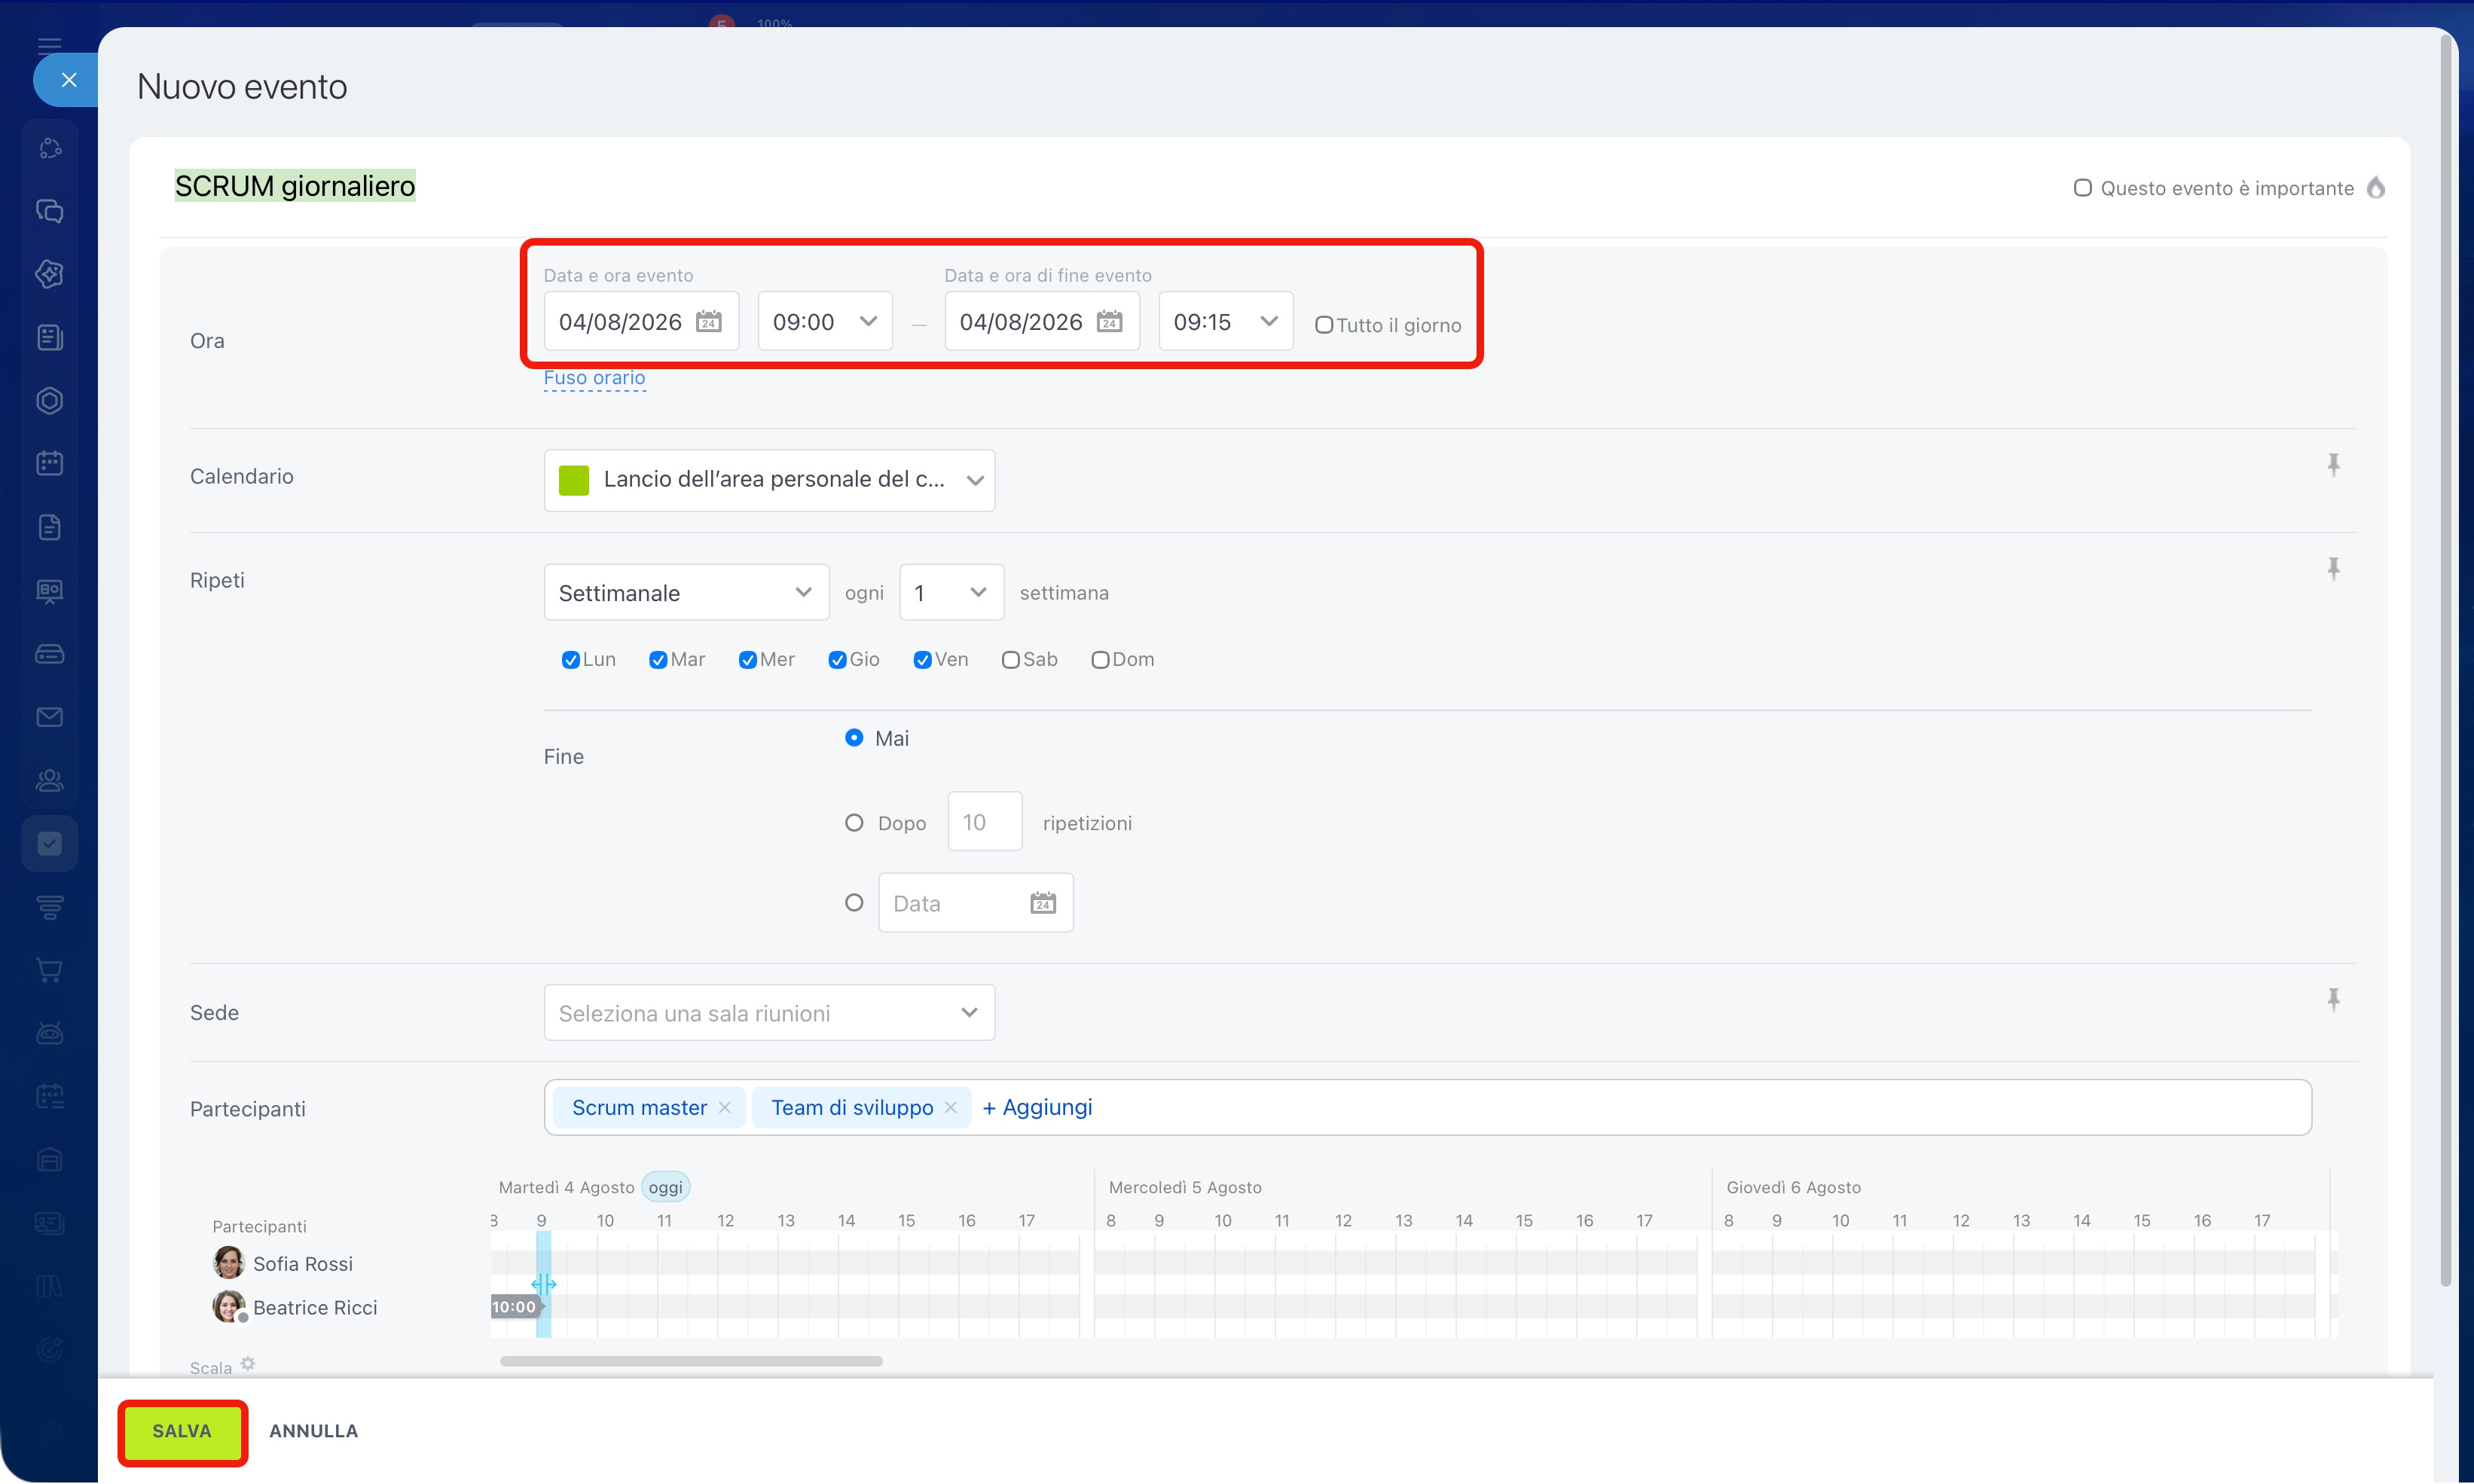Click the green calendar color swatch
This screenshot has height=1484, width=2474.
573,480
